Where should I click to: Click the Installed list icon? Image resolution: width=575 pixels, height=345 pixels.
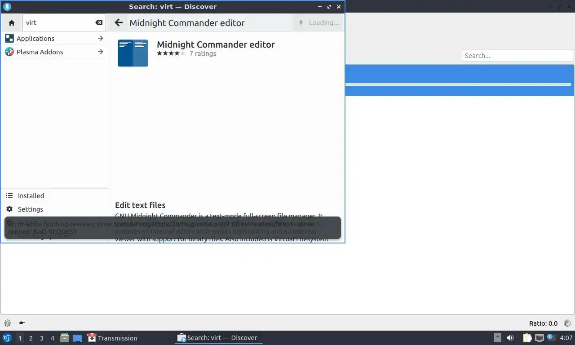[x=9, y=196]
